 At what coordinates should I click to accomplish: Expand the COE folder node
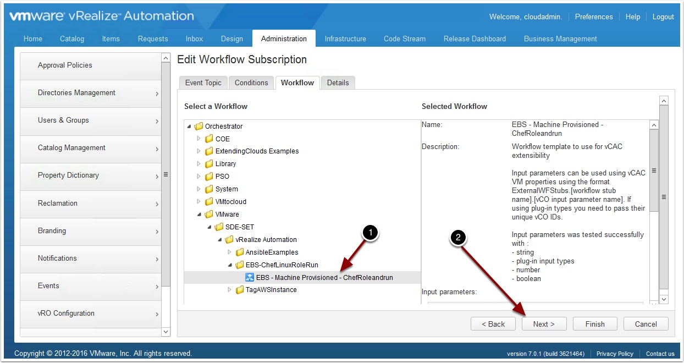[199, 139]
